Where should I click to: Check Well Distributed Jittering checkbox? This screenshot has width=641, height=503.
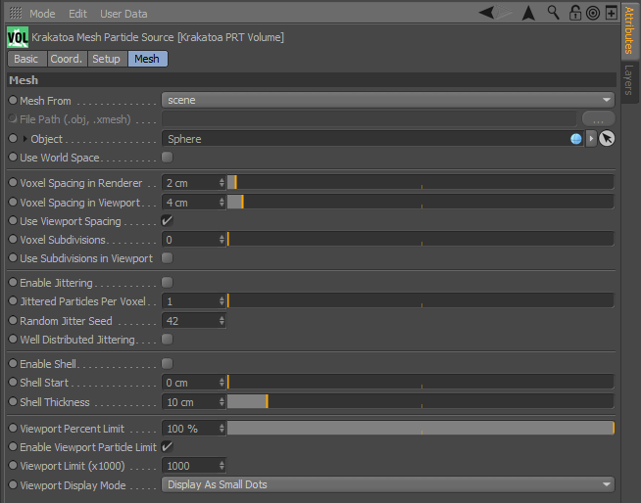[168, 340]
